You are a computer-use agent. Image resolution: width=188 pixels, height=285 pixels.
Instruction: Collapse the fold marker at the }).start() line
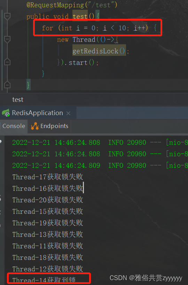(x=7, y=62)
